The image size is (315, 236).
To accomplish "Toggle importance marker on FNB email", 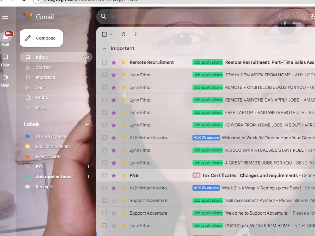I will pos(123,175).
